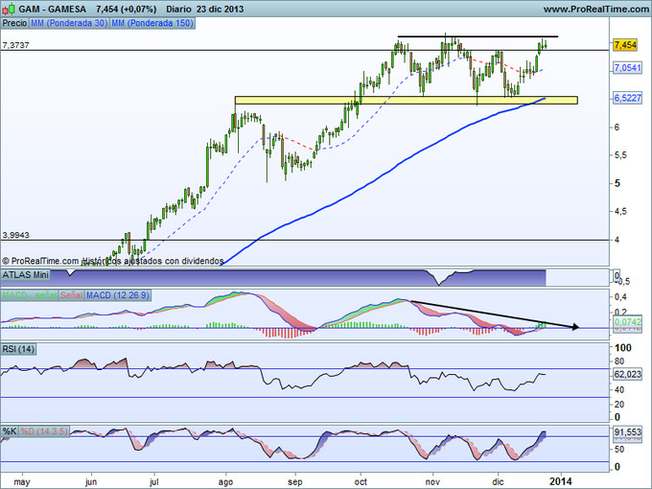
Task: Click the 2014 marker on time axis
Action: click(563, 478)
